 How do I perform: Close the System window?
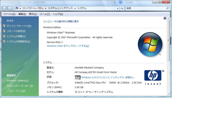click(x=166, y=2)
